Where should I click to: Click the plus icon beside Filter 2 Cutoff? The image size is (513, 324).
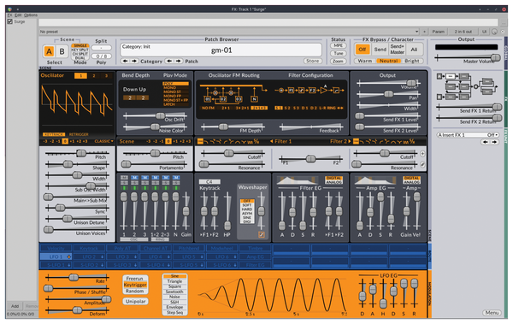pos(422,153)
